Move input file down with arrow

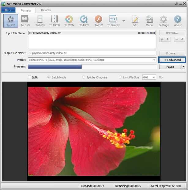[x=168, y=39]
